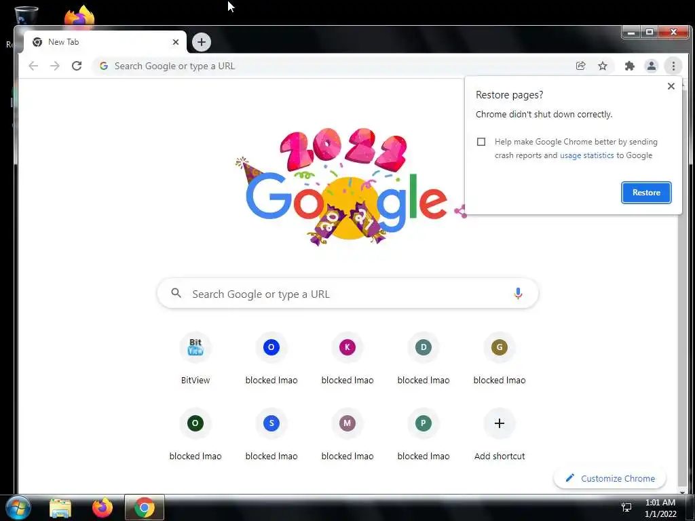Image resolution: width=695 pixels, height=521 pixels.
Task: Open the Windows Start menu orb
Action: pyautogui.click(x=18, y=507)
